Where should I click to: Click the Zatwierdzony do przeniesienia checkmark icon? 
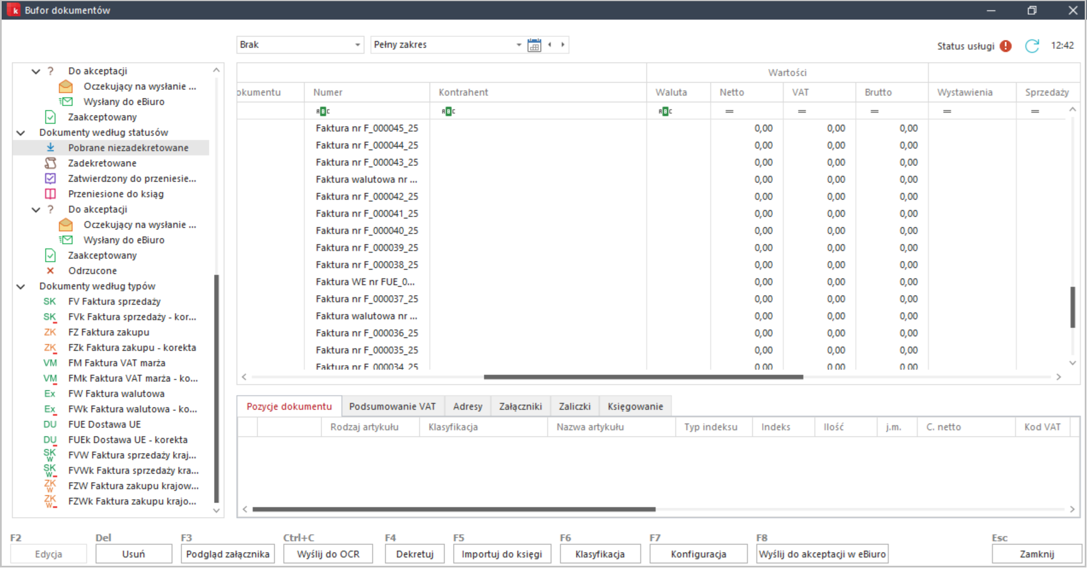click(51, 178)
